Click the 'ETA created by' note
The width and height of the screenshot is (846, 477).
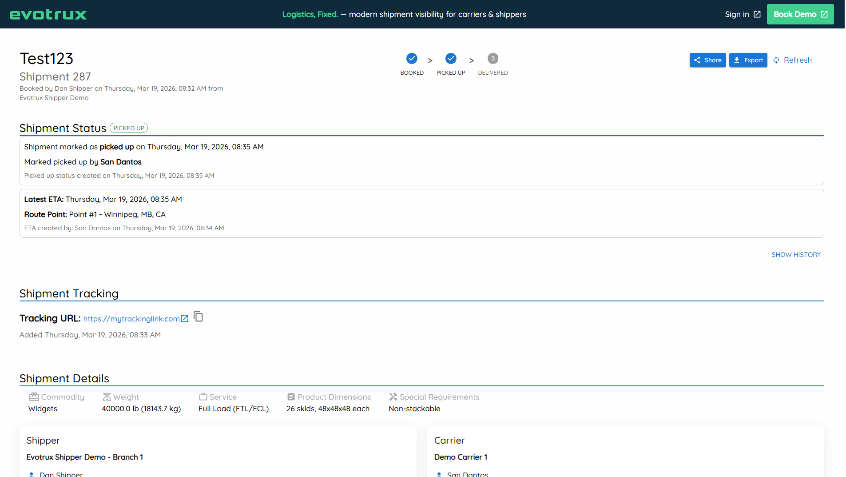pos(124,228)
